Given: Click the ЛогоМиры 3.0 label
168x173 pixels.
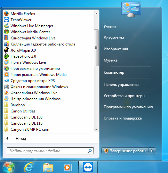Looking at the screenshot, I should tap(23, 50).
